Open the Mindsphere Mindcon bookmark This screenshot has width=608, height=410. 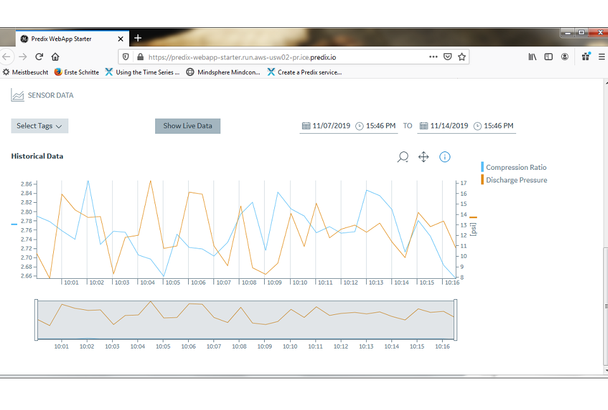click(224, 72)
